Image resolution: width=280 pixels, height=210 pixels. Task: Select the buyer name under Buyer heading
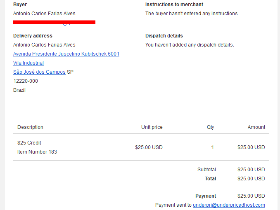(44, 14)
